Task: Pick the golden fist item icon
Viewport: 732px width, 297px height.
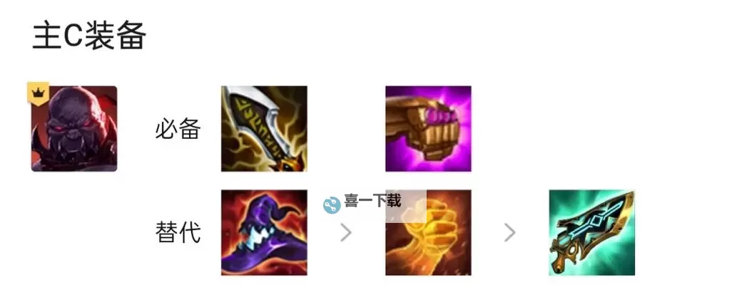Action: pos(428,232)
